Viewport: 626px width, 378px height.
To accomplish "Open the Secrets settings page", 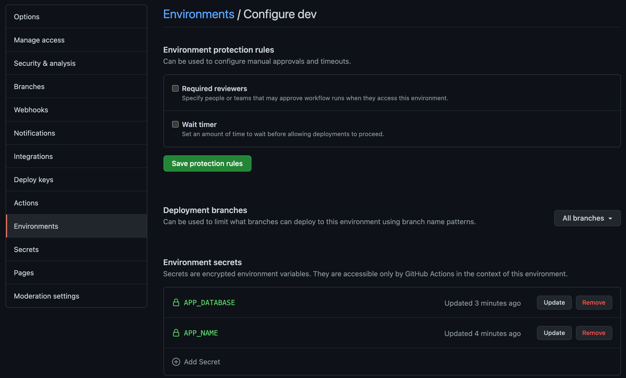I will pos(26,249).
